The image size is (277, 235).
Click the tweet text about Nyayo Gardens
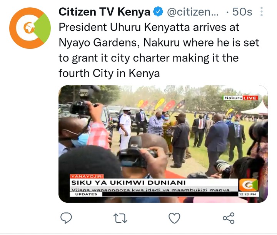(159, 50)
